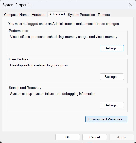This screenshot has height=143, width=136.
Task: Open User Profiles Settings button
Action: click(112, 77)
